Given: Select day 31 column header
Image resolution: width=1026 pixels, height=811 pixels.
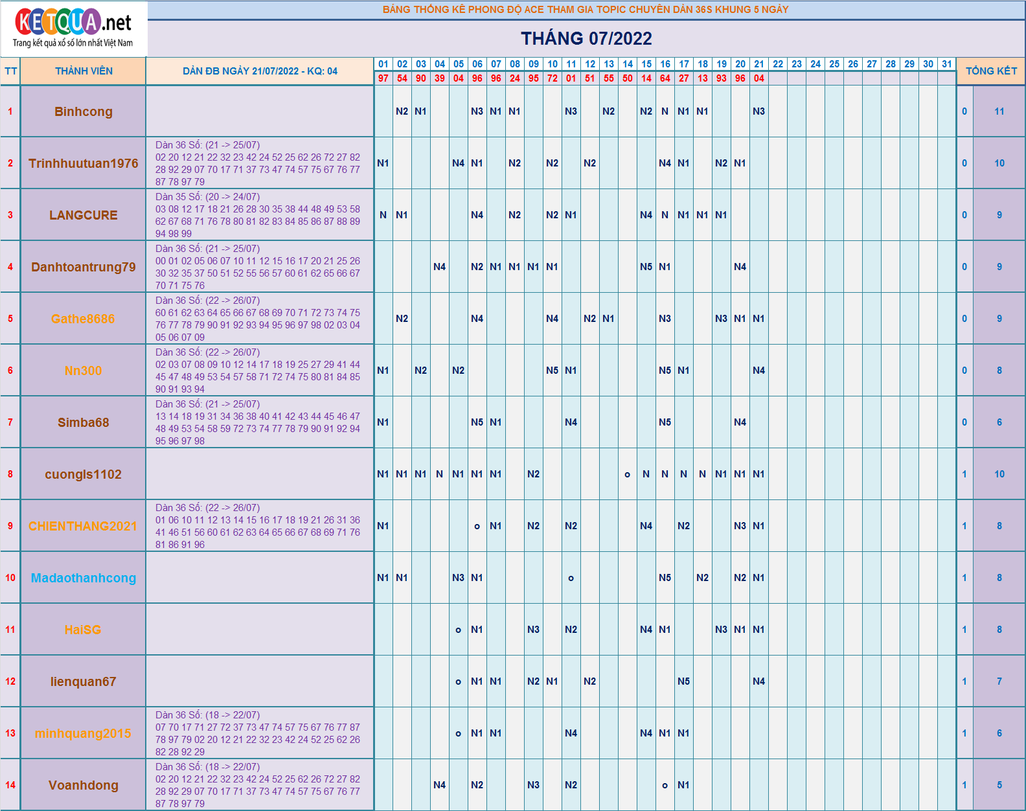Looking at the screenshot, I should coord(947,64).
